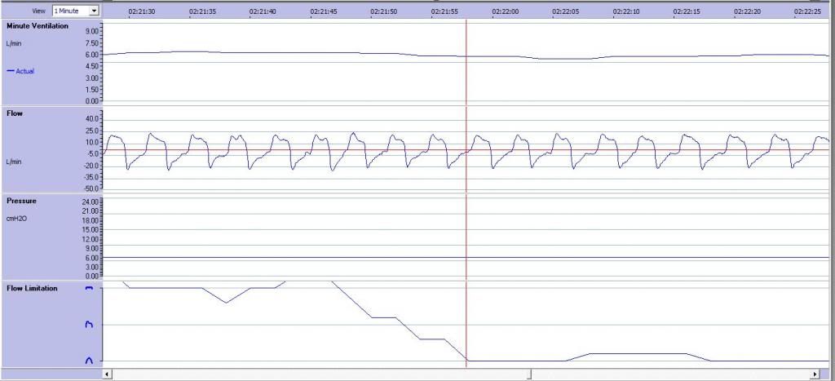Click L/min unit in the Flow panel
The image size is (835, 381).
point(14,162)
